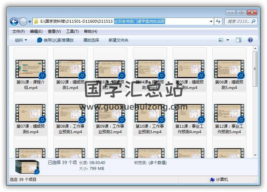Click the Forward navigation arrow
Image resolution: width=267 pixels, height=192 pixels.
point(23,22)
